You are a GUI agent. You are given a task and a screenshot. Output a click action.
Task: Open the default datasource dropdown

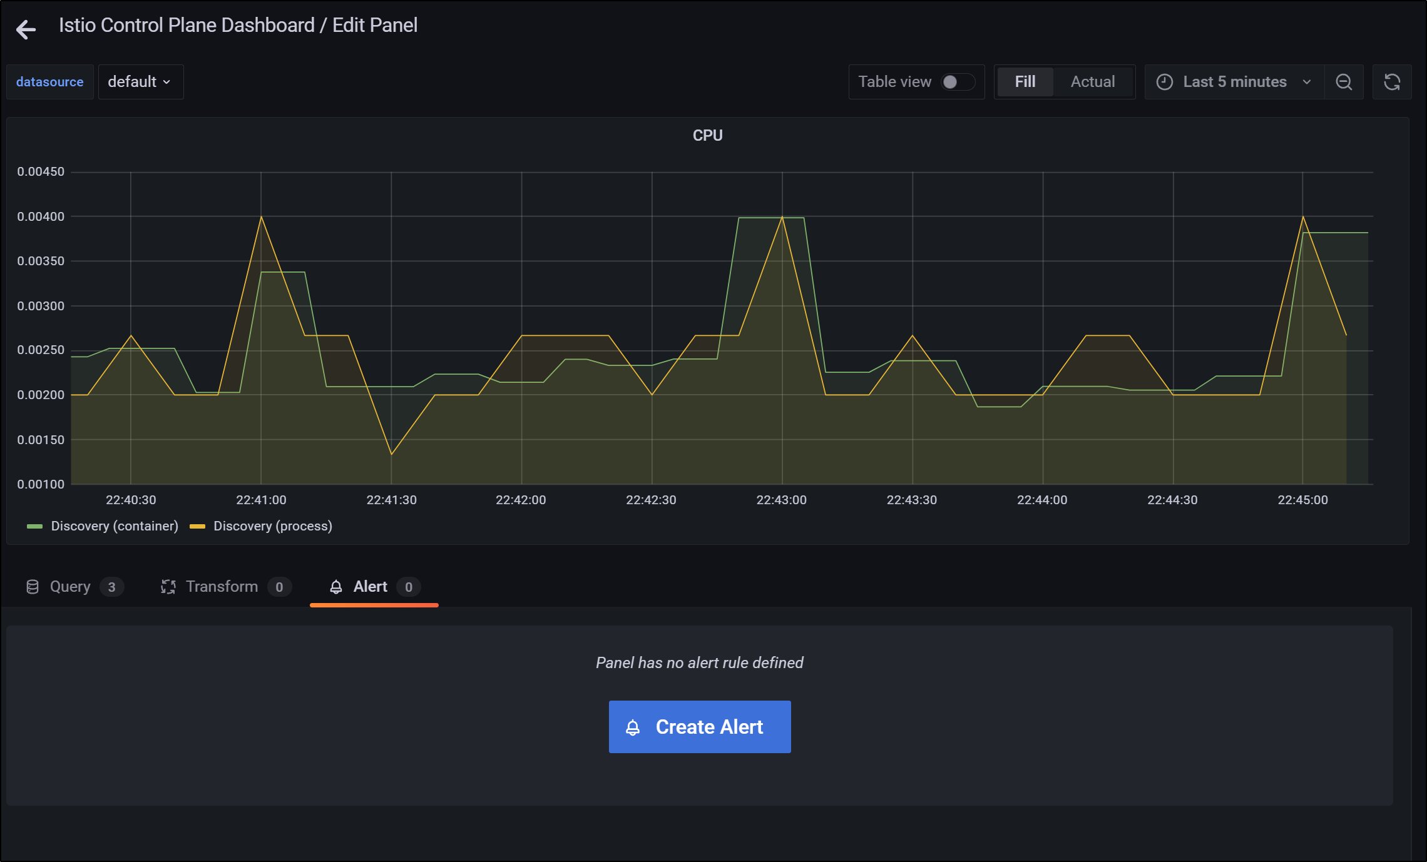pyautogui.click(x=140, y=82)
